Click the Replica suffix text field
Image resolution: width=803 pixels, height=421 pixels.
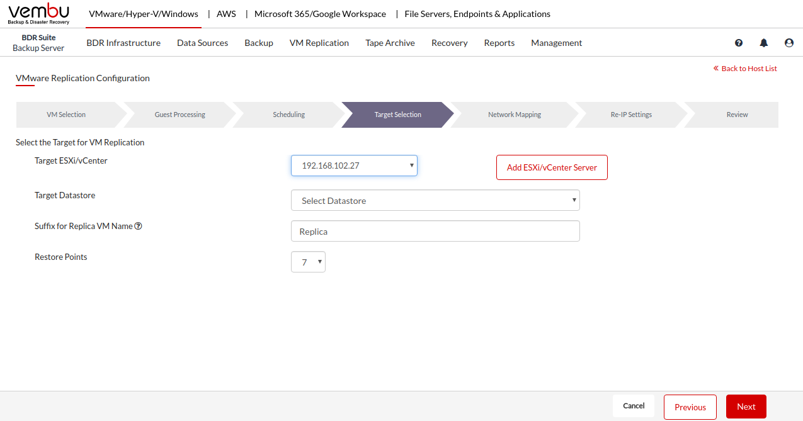pyautogui.click(x=435, y=231)
